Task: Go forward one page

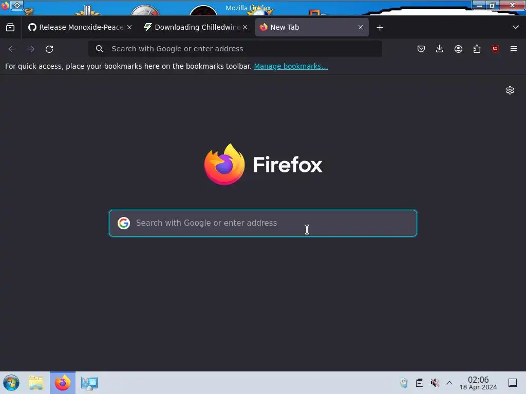Action: click(31, 49)
